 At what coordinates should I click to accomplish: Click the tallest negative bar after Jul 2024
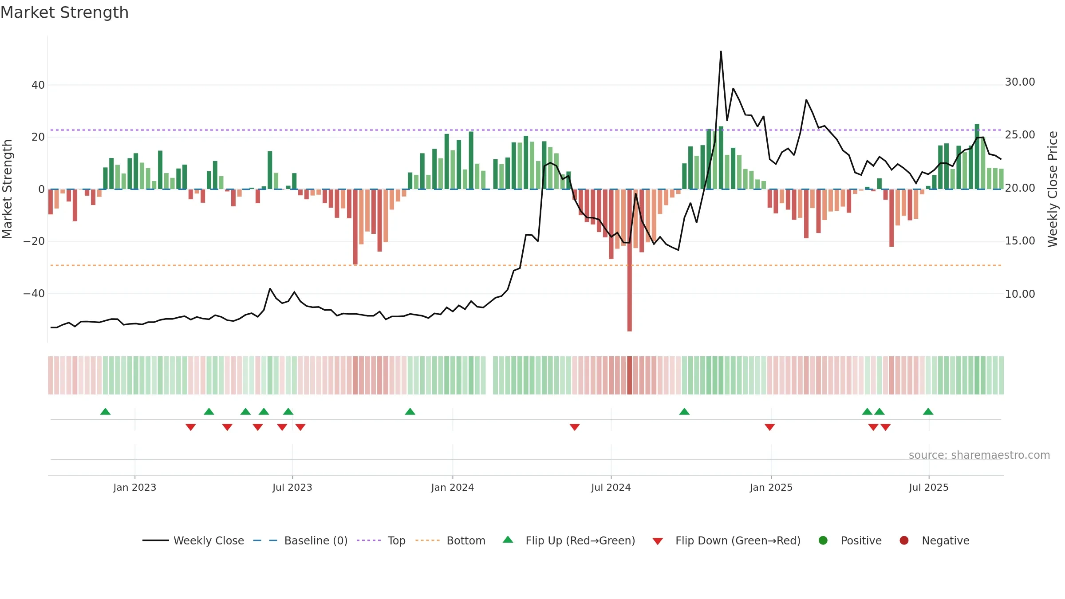630,260
